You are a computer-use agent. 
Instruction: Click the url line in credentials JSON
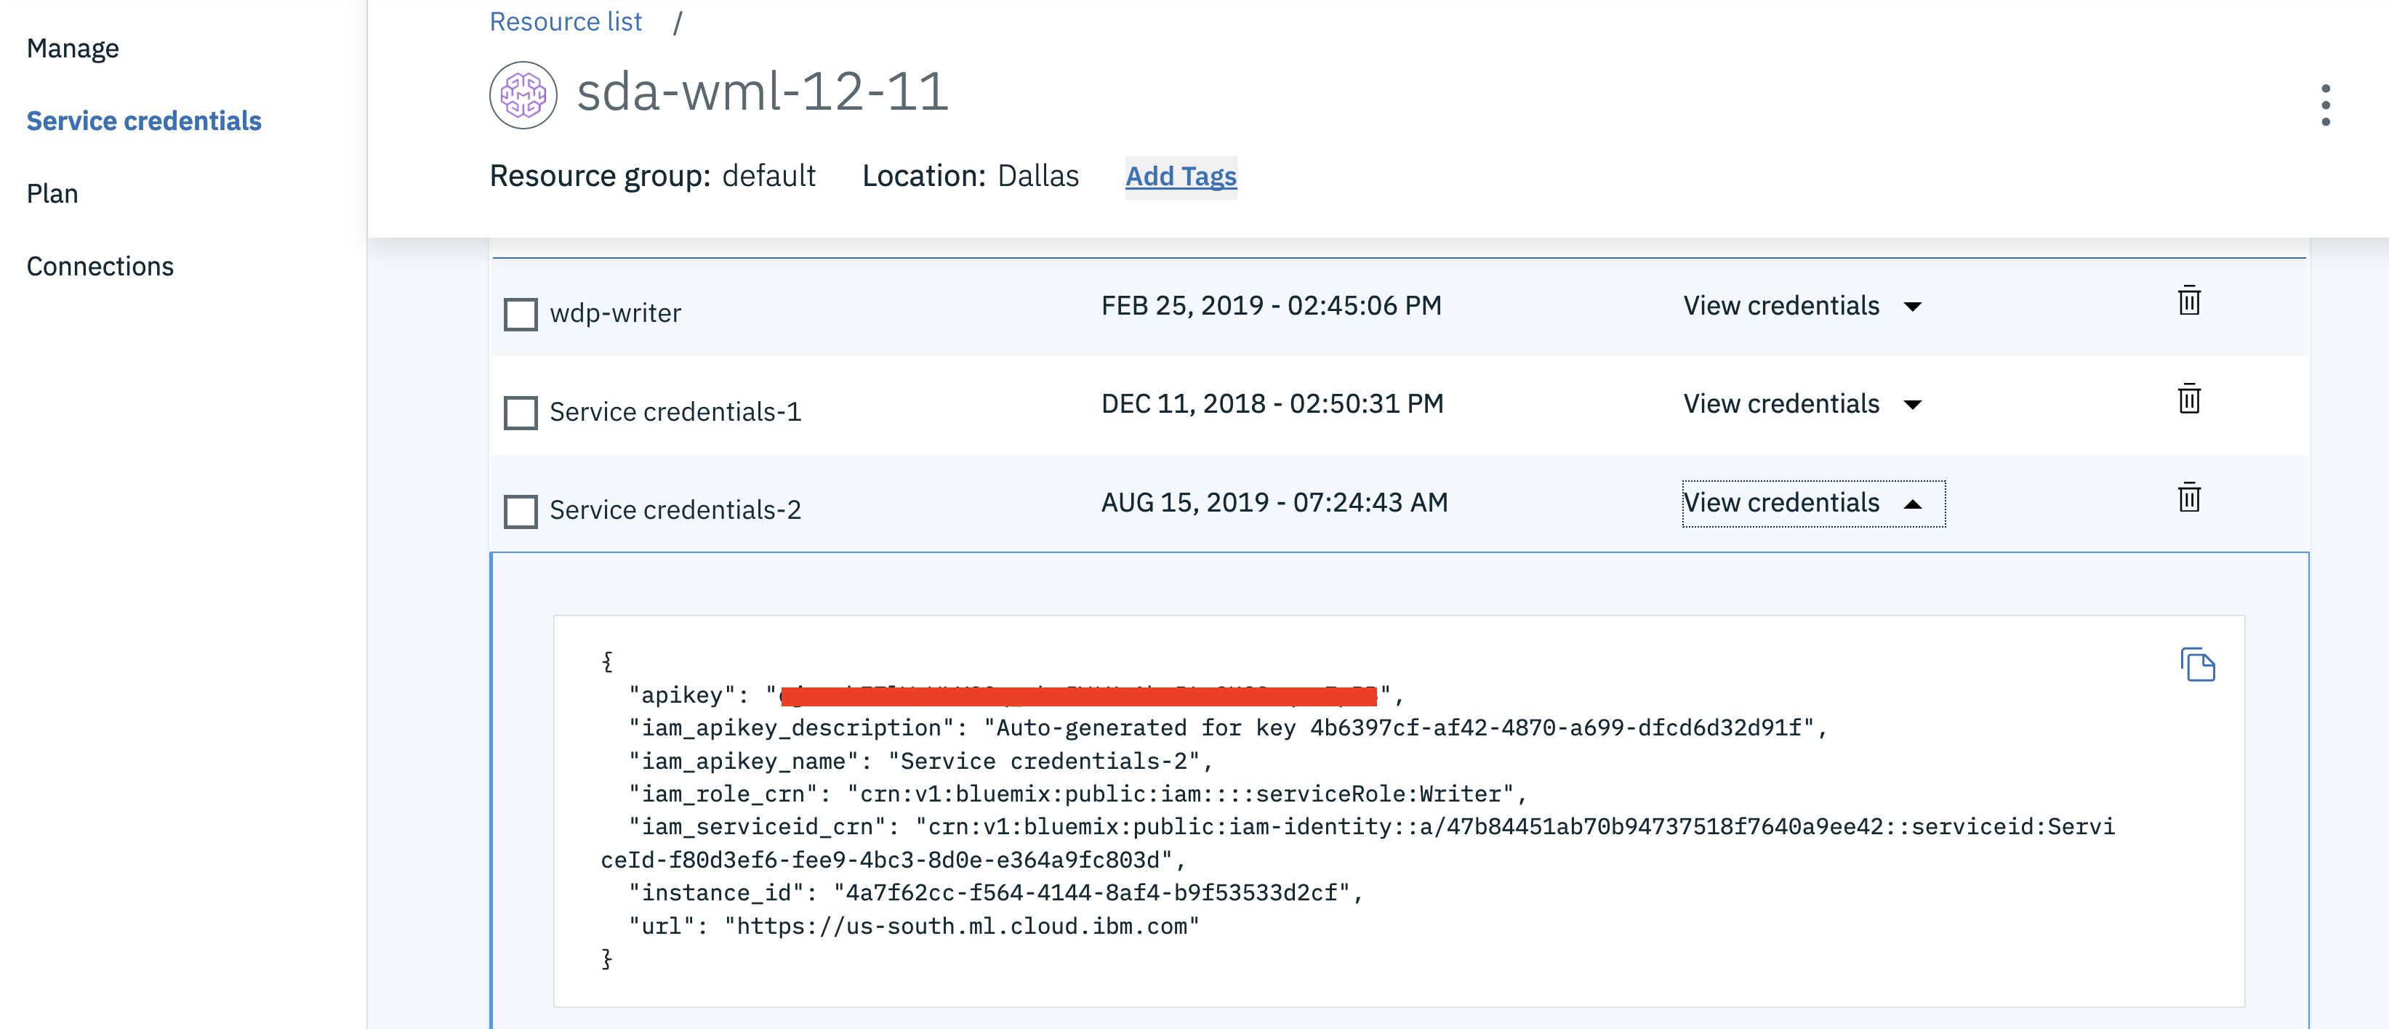pyautogui.click(x=913, y=926)
